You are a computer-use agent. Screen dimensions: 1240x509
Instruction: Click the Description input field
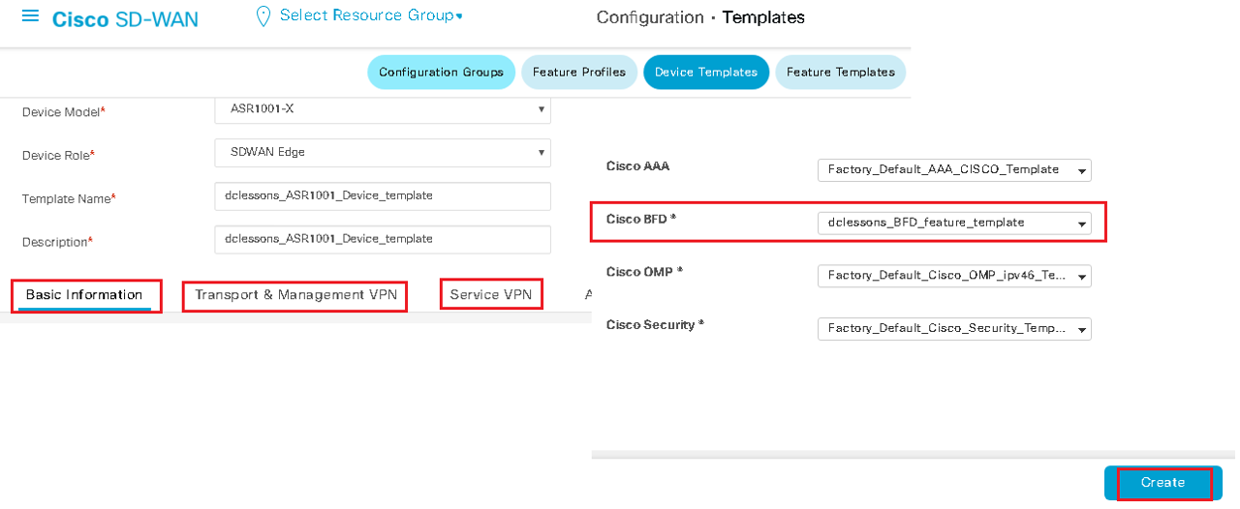tap(383, 239)
